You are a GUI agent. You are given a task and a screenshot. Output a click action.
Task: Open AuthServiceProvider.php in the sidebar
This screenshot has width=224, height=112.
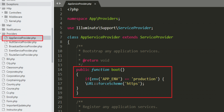[x=23, y=42]
